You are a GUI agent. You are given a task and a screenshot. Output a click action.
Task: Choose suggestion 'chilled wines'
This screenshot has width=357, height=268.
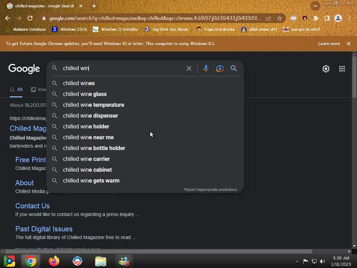click(145, 83)
